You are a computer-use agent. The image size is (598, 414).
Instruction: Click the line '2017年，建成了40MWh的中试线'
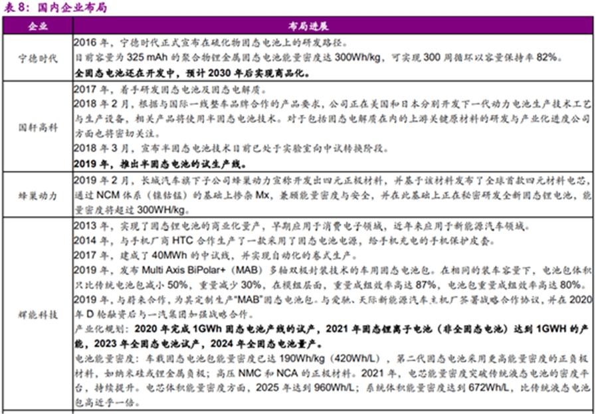click(215, 255)
